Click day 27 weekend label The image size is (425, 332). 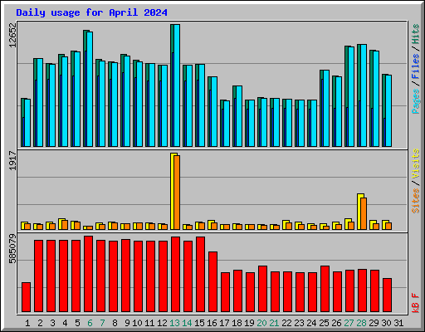pyautogui.click(x=349, y=323)
